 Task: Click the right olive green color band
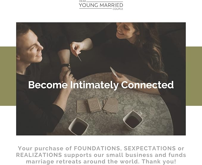point(194,76)
